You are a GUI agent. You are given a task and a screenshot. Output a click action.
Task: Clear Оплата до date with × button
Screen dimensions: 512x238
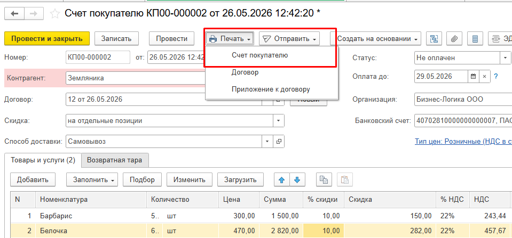click(485, 77)
